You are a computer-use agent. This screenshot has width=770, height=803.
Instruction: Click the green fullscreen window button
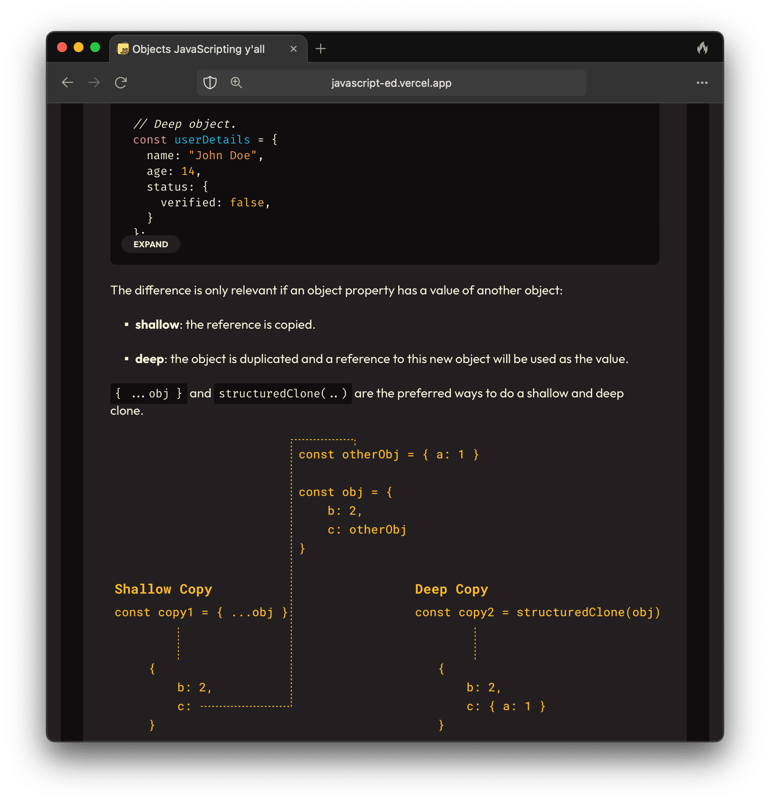95,48
